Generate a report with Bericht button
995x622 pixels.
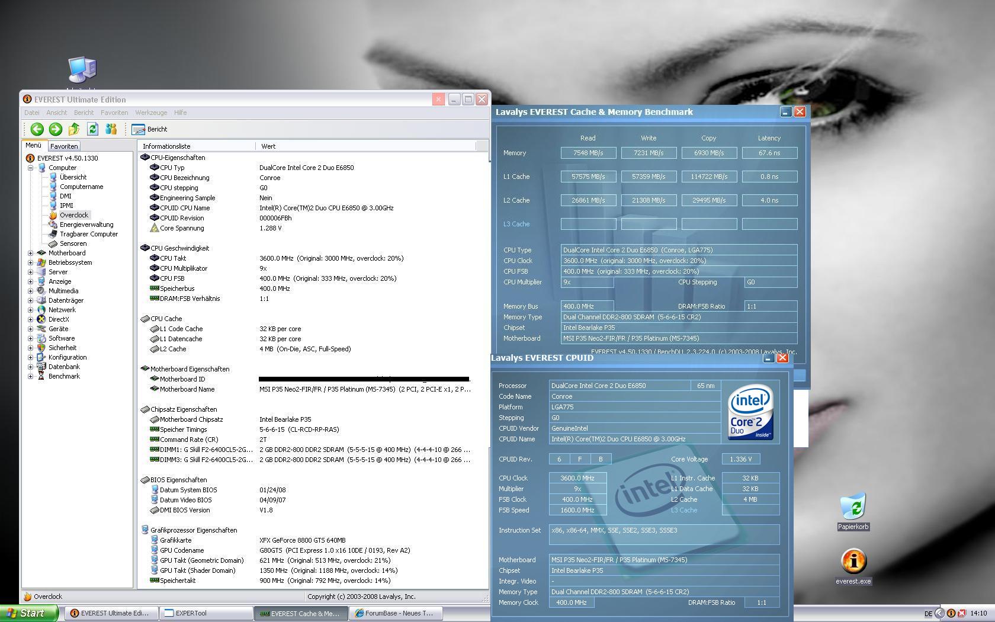click(150, 129)
